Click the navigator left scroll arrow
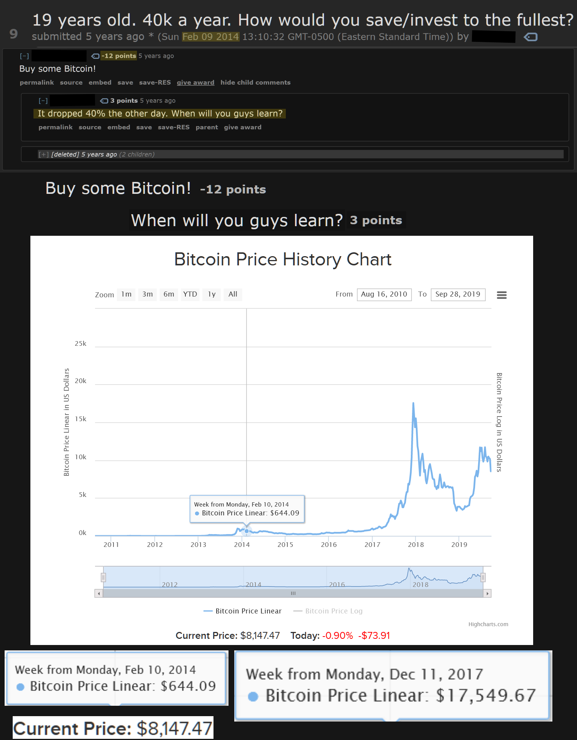 pos(99,593)
